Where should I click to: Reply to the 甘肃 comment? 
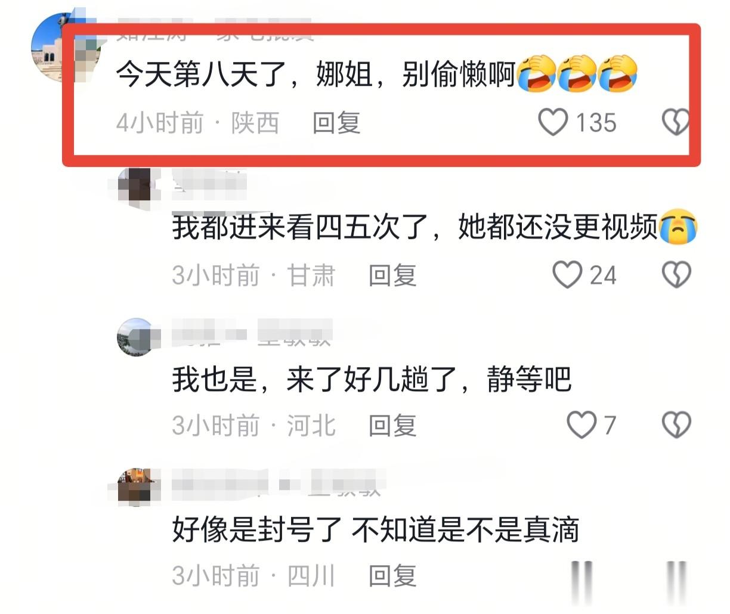tap(392, 275)
